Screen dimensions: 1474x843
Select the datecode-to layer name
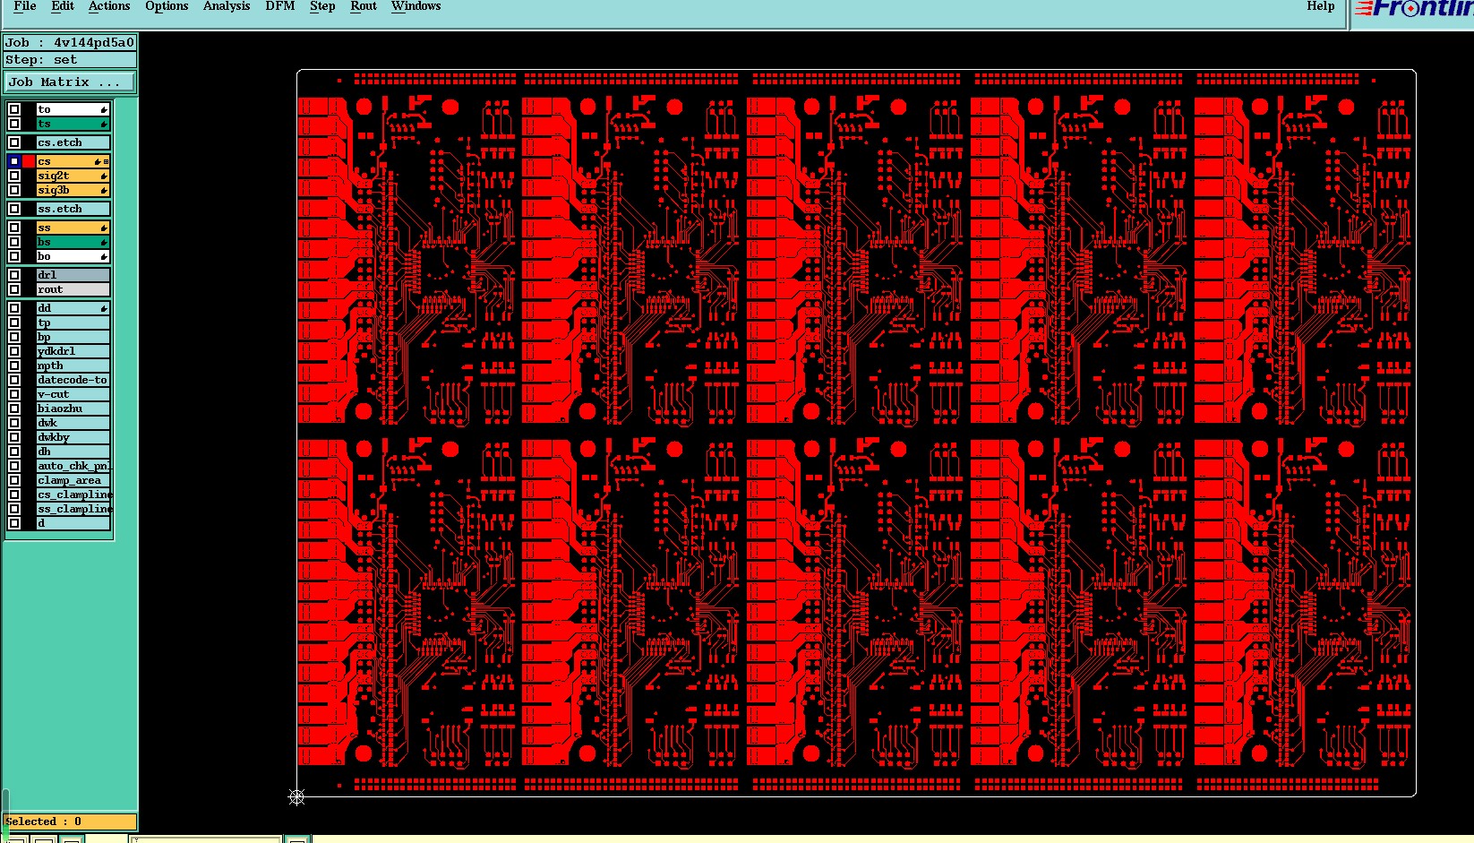[73, 380]
